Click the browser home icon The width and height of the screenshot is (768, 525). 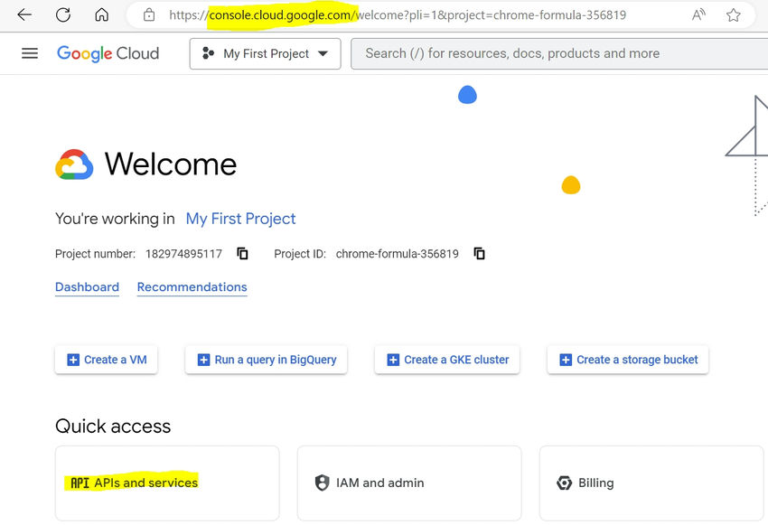click(101, 14)
